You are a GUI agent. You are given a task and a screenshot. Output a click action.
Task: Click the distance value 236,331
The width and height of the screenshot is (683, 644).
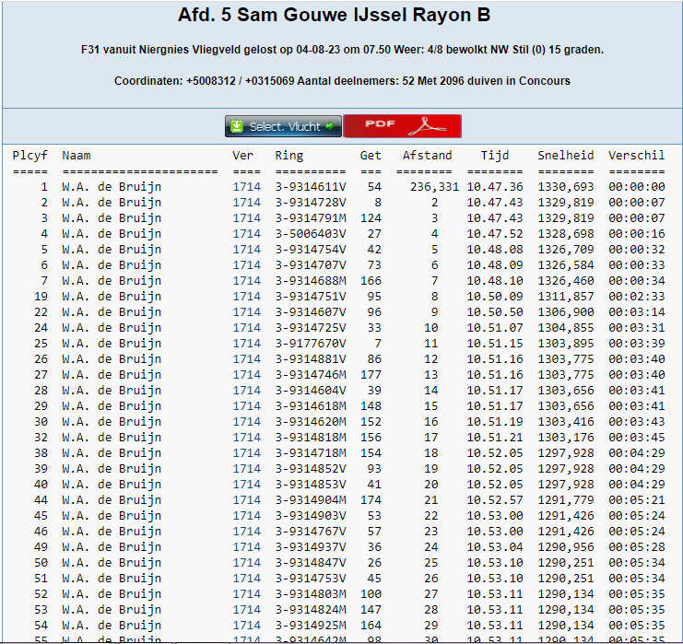434,187
